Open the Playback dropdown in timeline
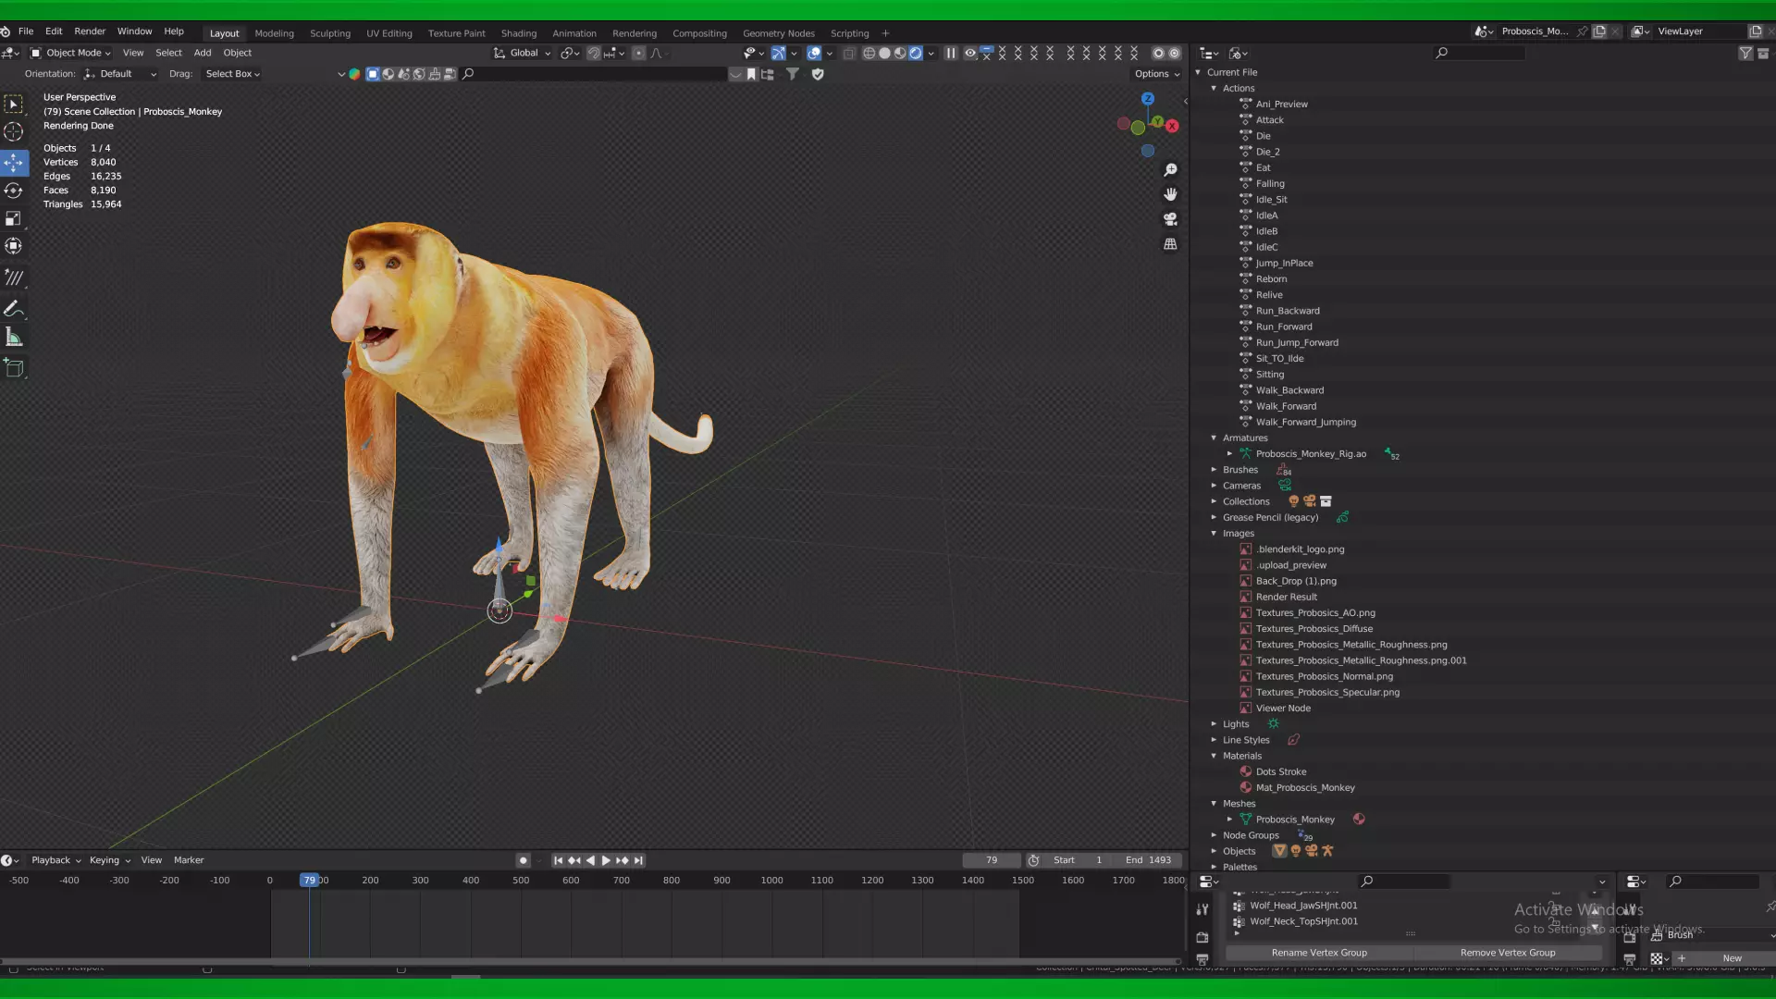 56,860
